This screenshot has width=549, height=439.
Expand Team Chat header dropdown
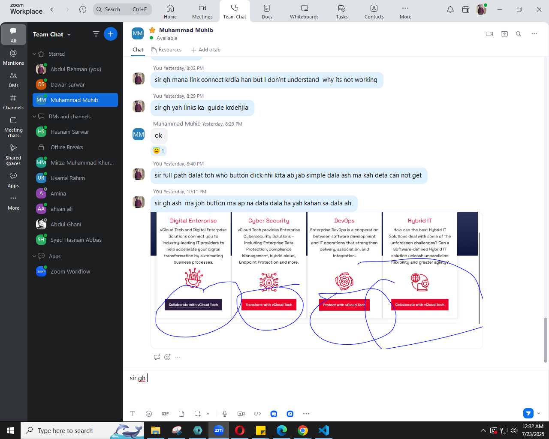coord(69,34)
